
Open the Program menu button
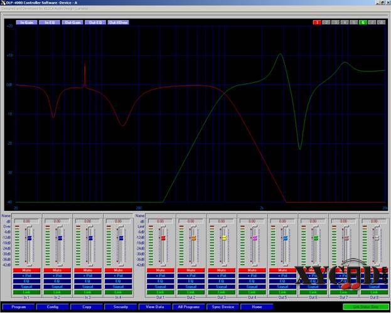tap(19, 307)
